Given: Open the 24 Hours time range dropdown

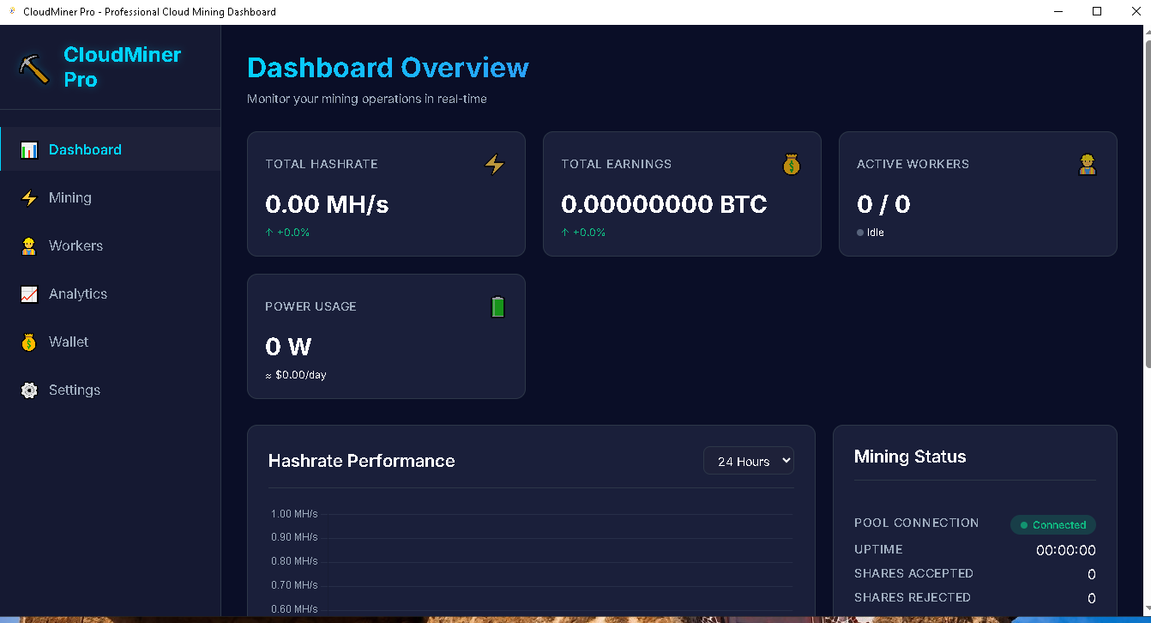Looking at the screenshot, I should click(749, 461).
